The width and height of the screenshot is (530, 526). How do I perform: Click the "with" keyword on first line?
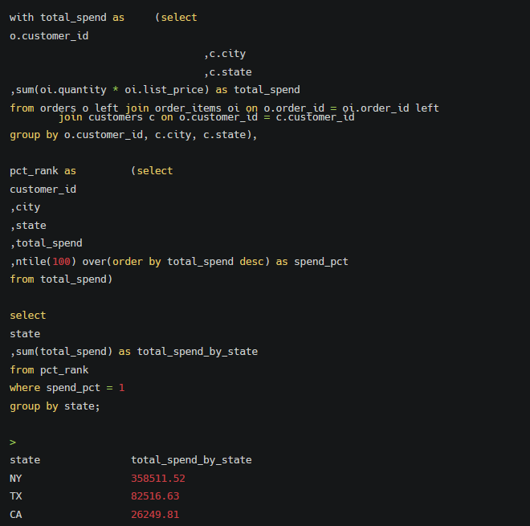(22, 17)
